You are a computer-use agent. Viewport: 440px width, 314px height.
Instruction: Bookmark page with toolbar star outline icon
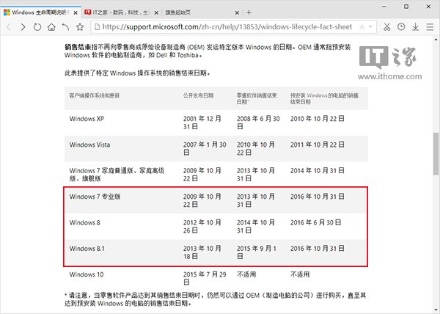[x=80, y=27]
